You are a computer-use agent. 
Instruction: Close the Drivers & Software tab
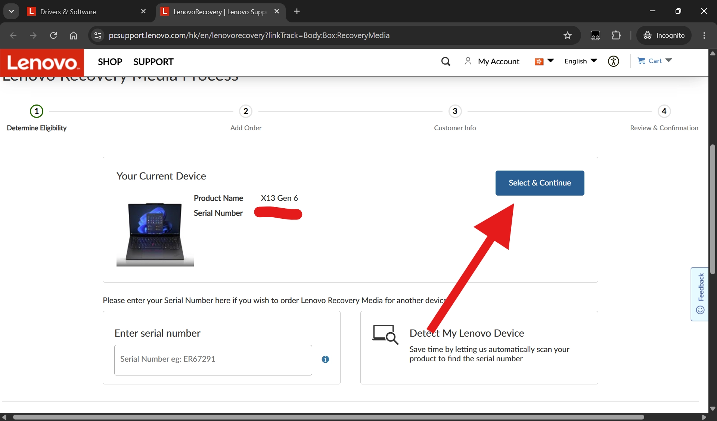tap(143, 12)
